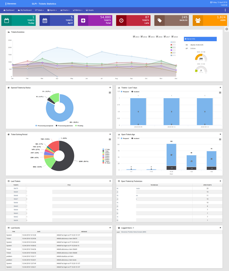229x271 pixels.
Task: Open the 245 Backlog card
Action: (171, 21)
